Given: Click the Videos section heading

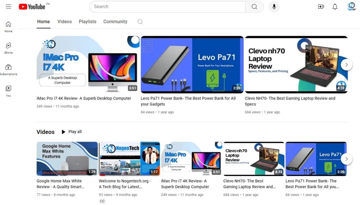Looking at the screenshot, I should pyautogui.click(x=45, y=132).
